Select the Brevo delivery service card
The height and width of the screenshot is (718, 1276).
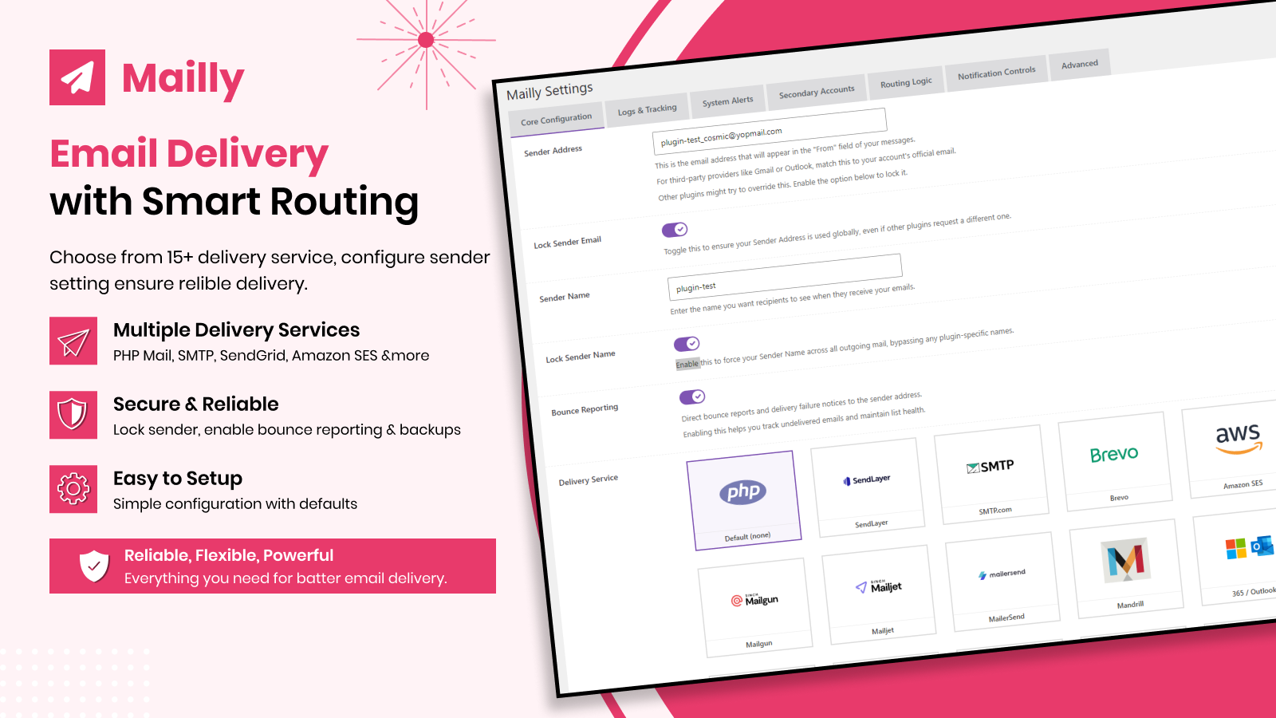(1115, 461)
